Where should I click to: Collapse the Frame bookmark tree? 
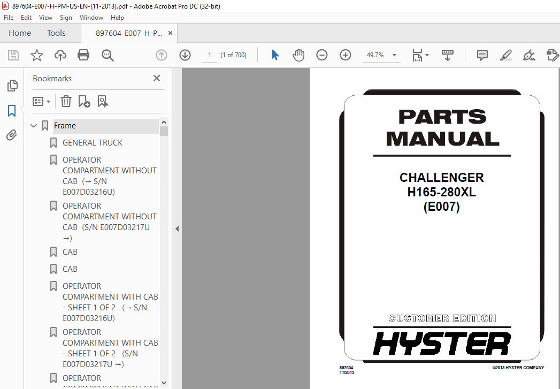(x=34, y=126)
